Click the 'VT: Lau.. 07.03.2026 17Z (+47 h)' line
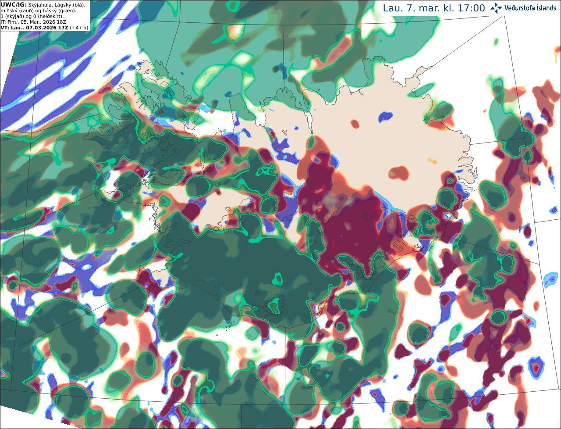This screenshot has width=561, height=429. click(44, 28)
